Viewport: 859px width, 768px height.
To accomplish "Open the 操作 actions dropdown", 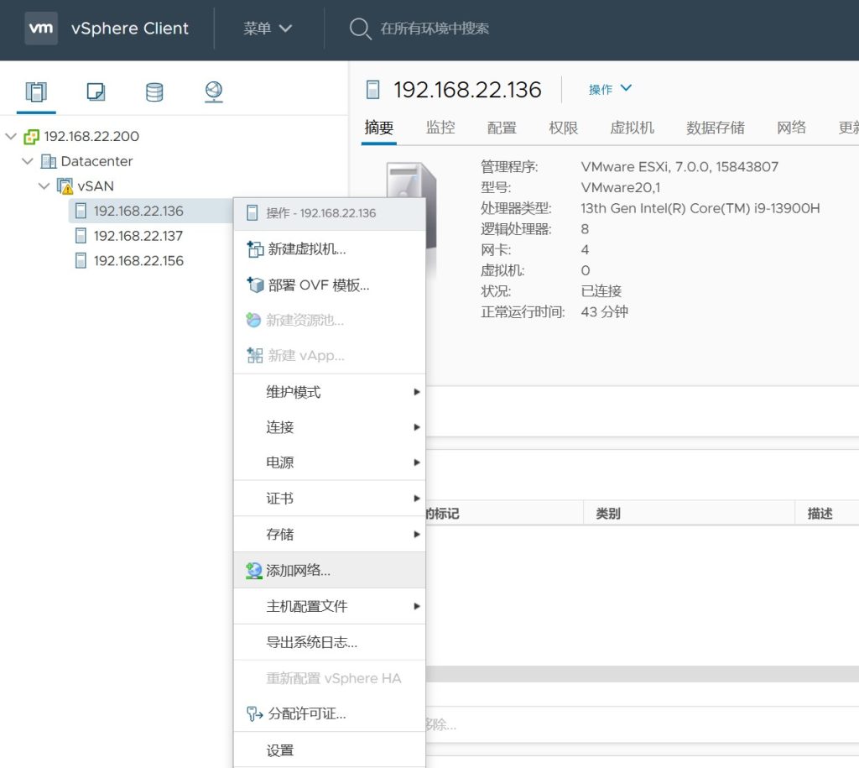I will point(610,89).
